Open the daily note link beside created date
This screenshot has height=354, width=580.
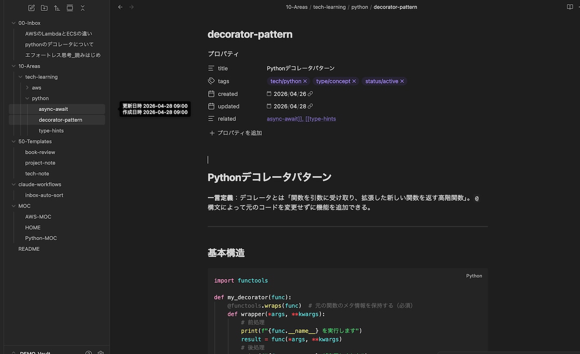click(310, 94)
